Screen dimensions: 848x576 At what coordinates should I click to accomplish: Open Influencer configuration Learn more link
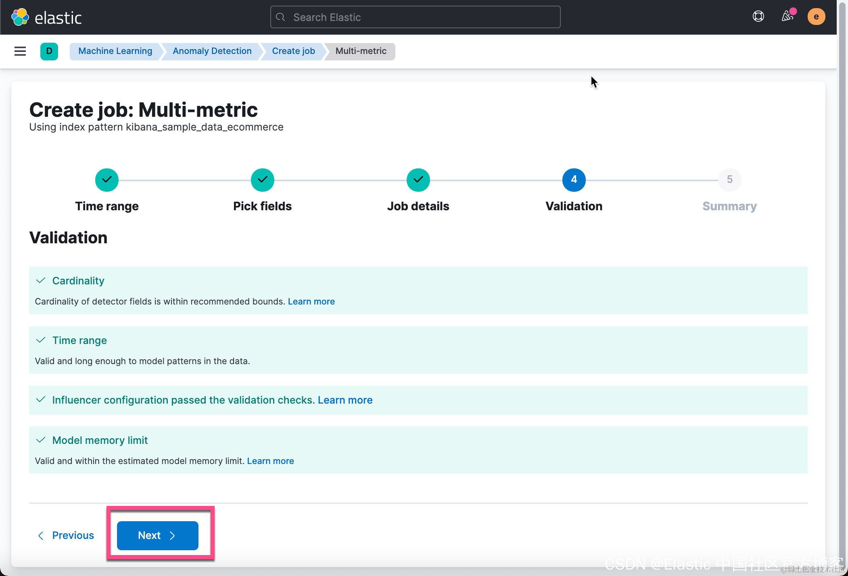345,400
